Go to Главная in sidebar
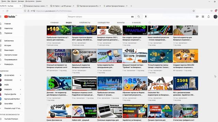The height and width of the screenshot is (122, 218). point(7,24)
